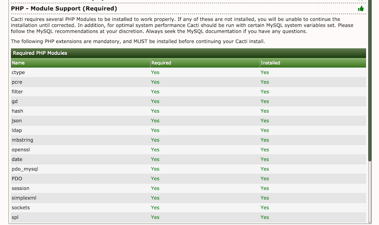Click the openssl module name
This screenshot has width=379, height=225.
(x=21, y=150)
